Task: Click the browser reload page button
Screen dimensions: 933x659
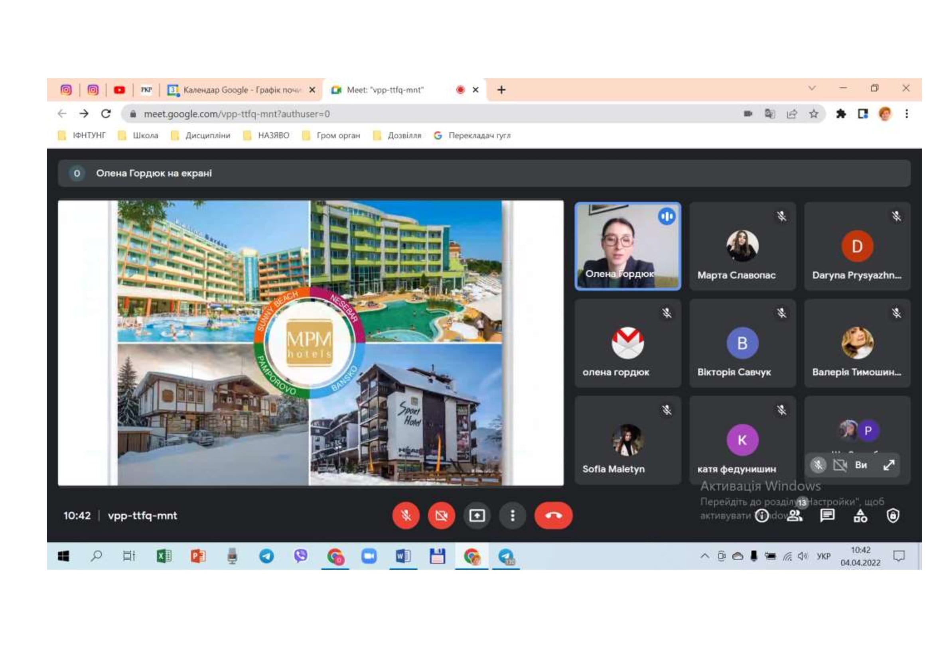Action: 106,114
